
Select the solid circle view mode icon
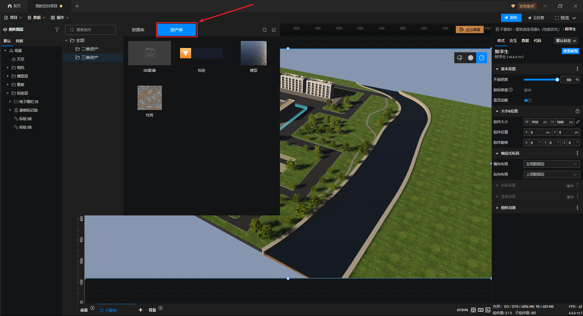pos(470,58)
